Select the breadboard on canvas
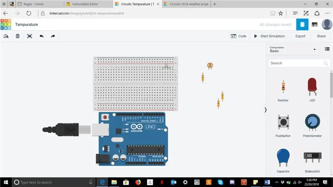Image resolution: width=333 pixels, height=187 pixels. 136,84
